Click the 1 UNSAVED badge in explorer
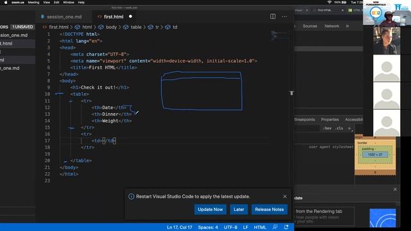Viewport: 411px width, 231px height. [23, 27]
